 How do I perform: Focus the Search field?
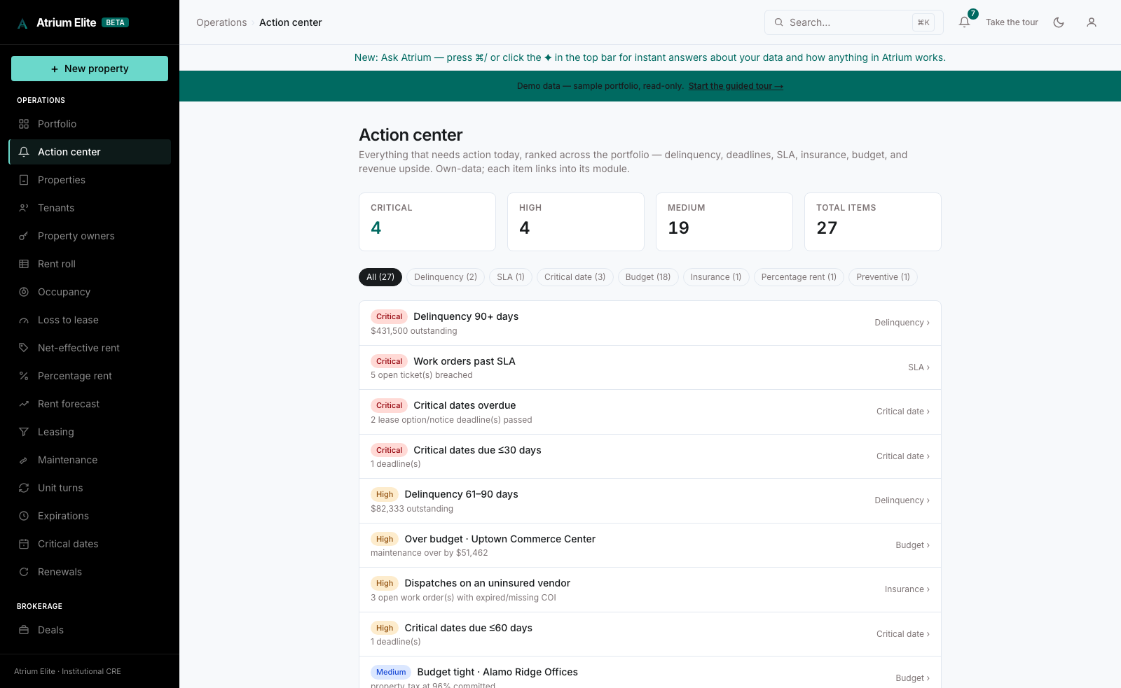pyautogui.click(x=853, y=22)
